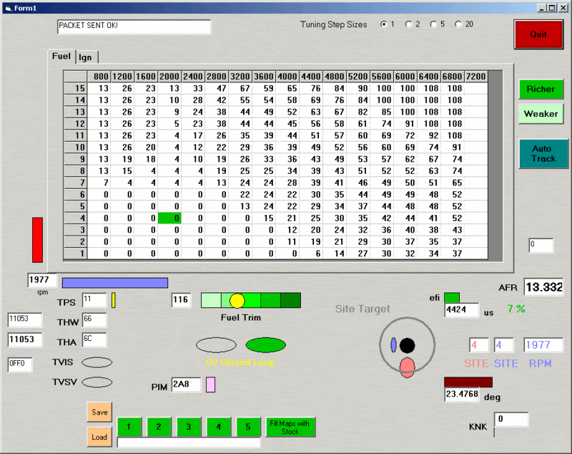Click the black dot in Site Target circle
Image resolution: width=572 pixels, height=454 pixels.
[407, 345]
